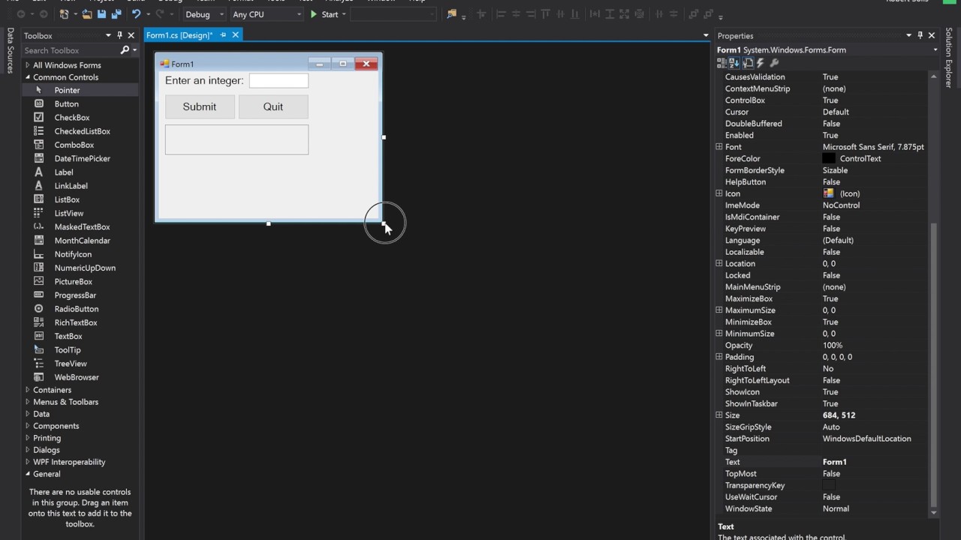The width and height of the screenshot is (961, 540).
Task: Click the Categorized view icon in Properties
Action: 722,63
